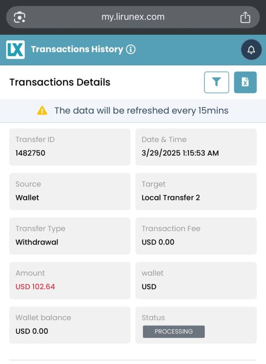Export transactions to Excel icon
The width and height of the screenshot is (266, 364).
point(245,82)
